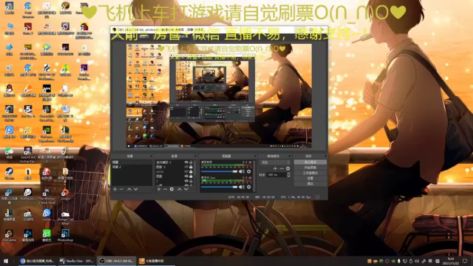Screen dimensions: 473x266
Task: Pop out the 控件 dock via its header icon
Action: [325, 156]
